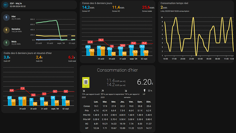Open the 3,8 € Coût HP value
This screenshot has width=236, height=133.
pos(7,57)
